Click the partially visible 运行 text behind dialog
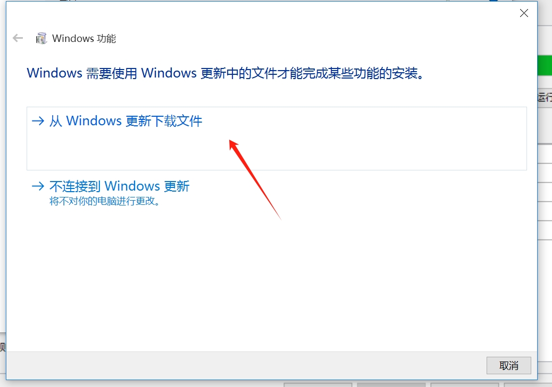Screen dimensions: 552x387 [x=545, y=97]
